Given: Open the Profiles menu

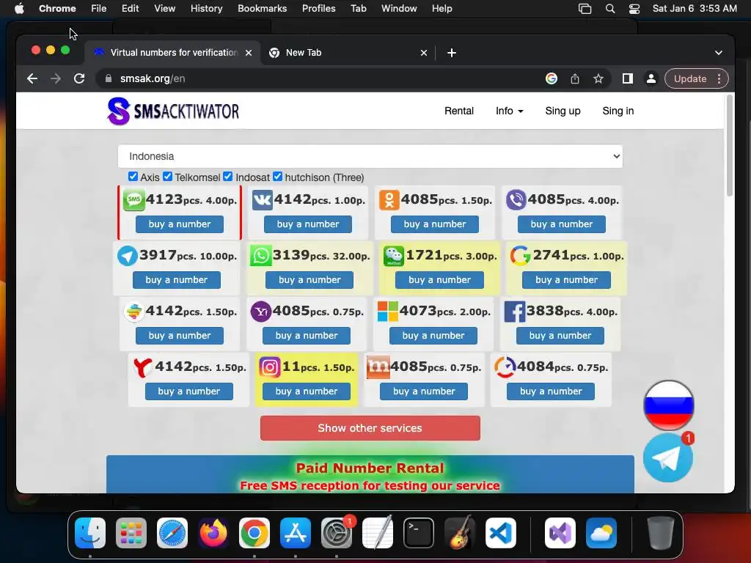Looking at the screenshot, I should click(318, 9).
